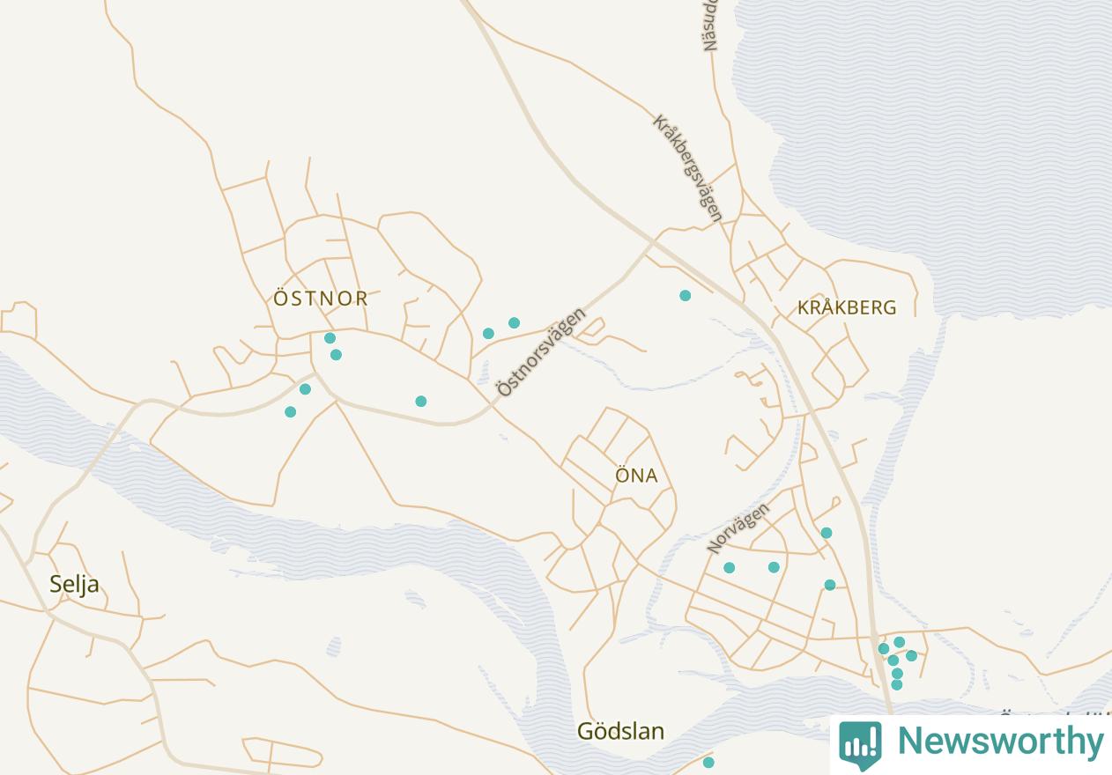
Task: Click the lowest marker southwest of Östnor
Action: 291,412
